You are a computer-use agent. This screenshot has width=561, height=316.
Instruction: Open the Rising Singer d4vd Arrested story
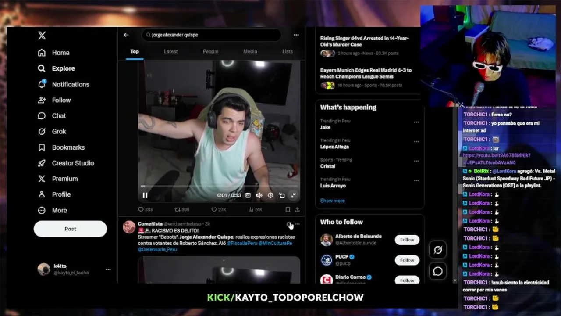pos(367,46)
